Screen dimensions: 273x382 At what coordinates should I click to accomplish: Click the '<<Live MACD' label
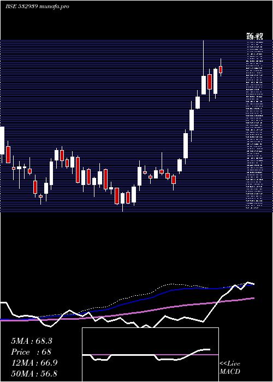pos(230,367)
